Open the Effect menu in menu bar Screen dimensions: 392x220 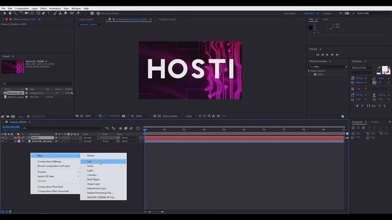point(43,9)
